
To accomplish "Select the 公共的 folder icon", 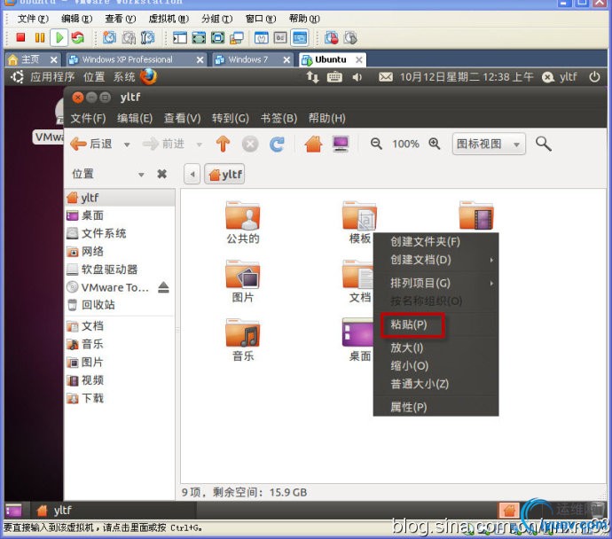I will (242, 215).
